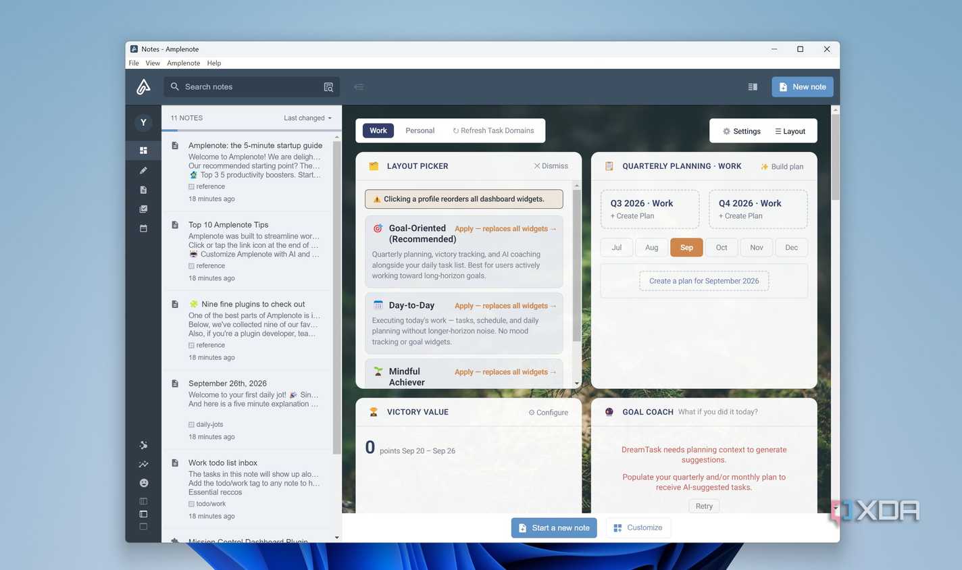962x570 pixels.
Task: Select the Jul month tab
Action: pos(617,247)
